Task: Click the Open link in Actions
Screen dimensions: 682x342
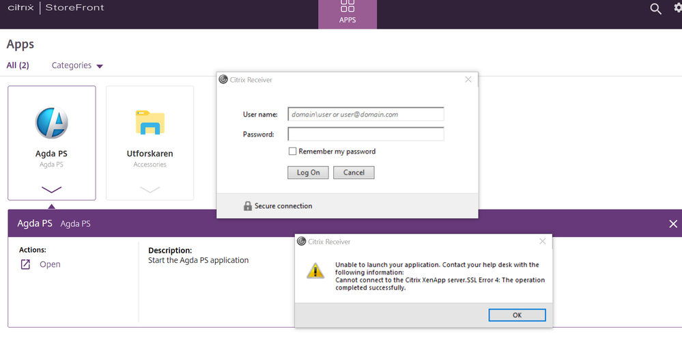Action: click(x=50, y=264)
